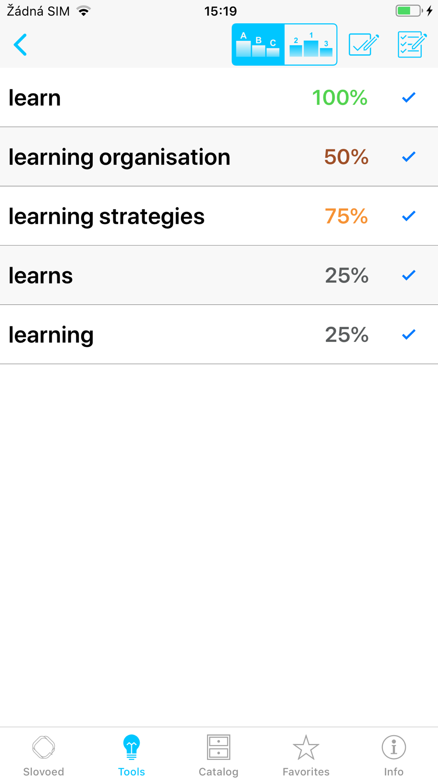This screenshot has height=779, width=438.
Task: Select alphabetical ABC sort mode
Action: click(x=258, y=45)
